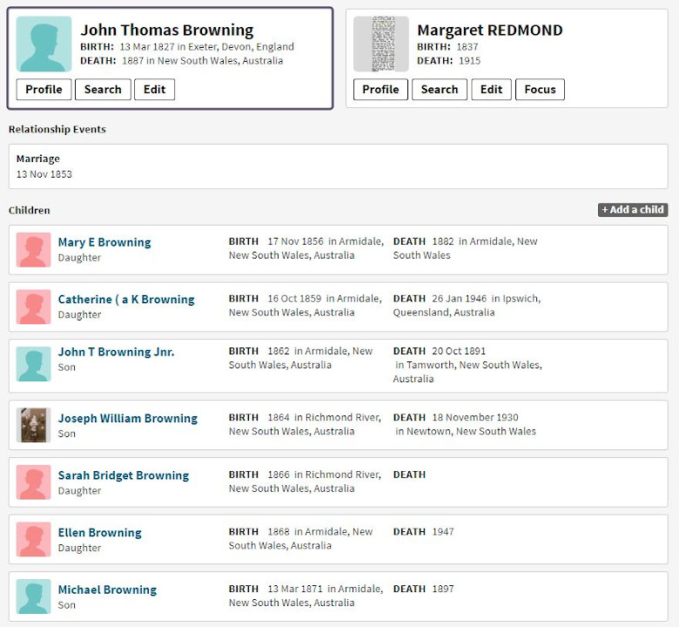Viewport: 679px width, 627px height.
Task: Click the Children section heading
Action: pos(30,210)
